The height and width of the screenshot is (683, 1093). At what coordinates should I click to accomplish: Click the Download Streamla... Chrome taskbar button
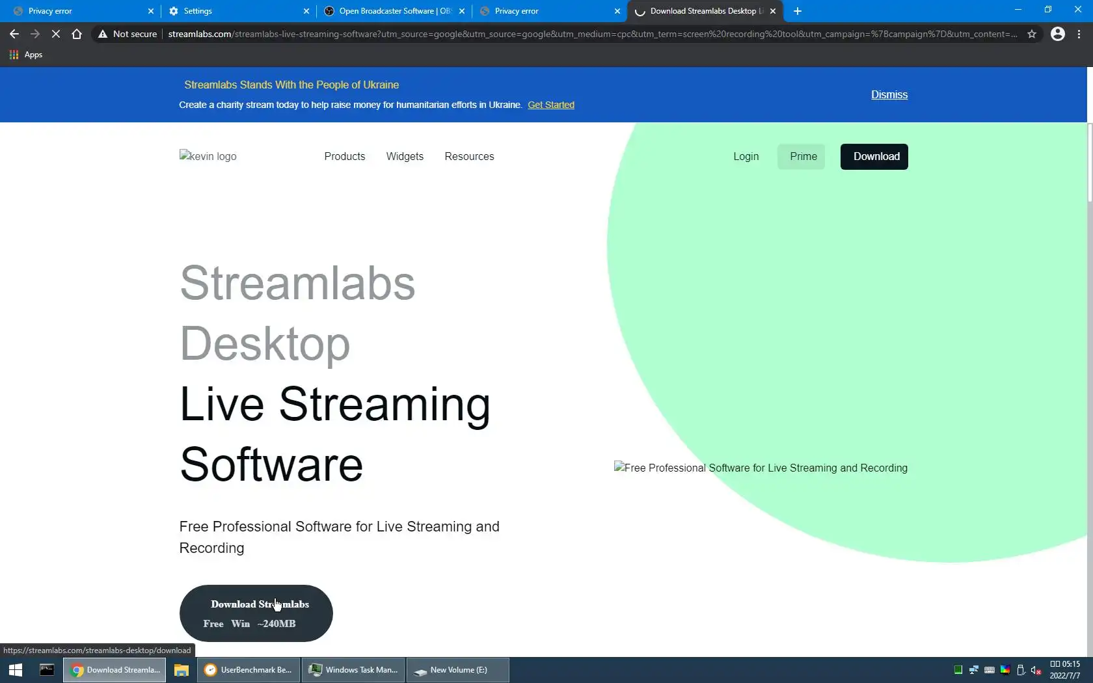[x=115, y=670]
